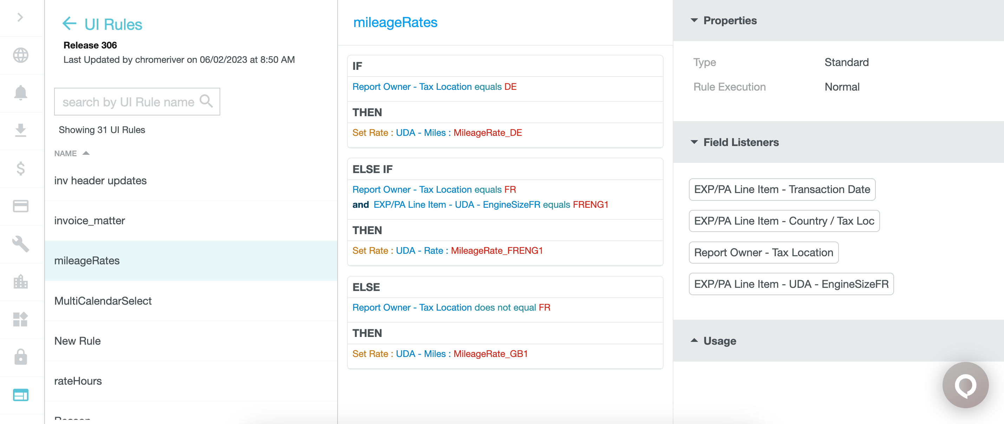Open the invoice_matter rule
Viewport: 1004px width, 424px height.
point(90,220)
